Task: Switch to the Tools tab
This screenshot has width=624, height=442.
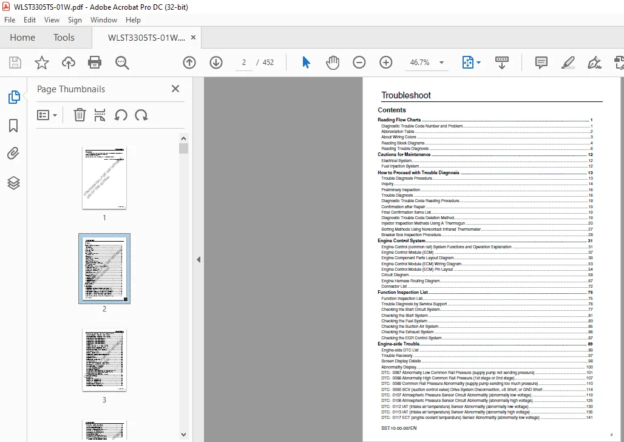Action: coord(64,38)
